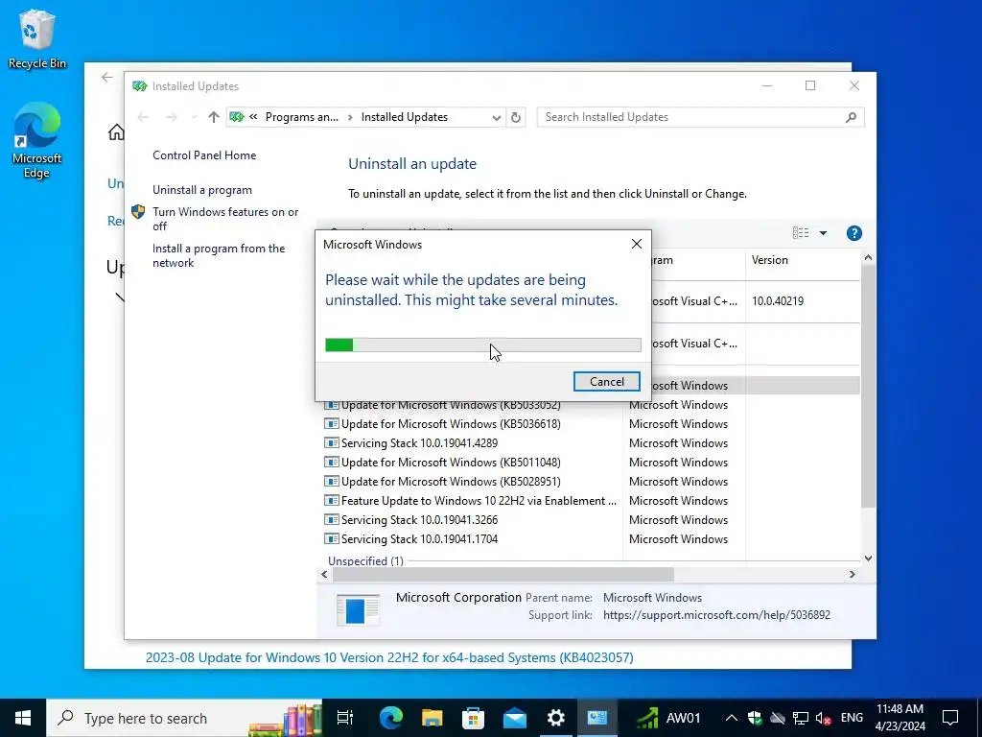Open KB4023057 update link in Settings window
Image resolution: width=982 pixels, height=737 pixels.
pyautogui.click(x=389, y=657)
